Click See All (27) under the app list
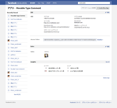117x108 pixels. 17,94
